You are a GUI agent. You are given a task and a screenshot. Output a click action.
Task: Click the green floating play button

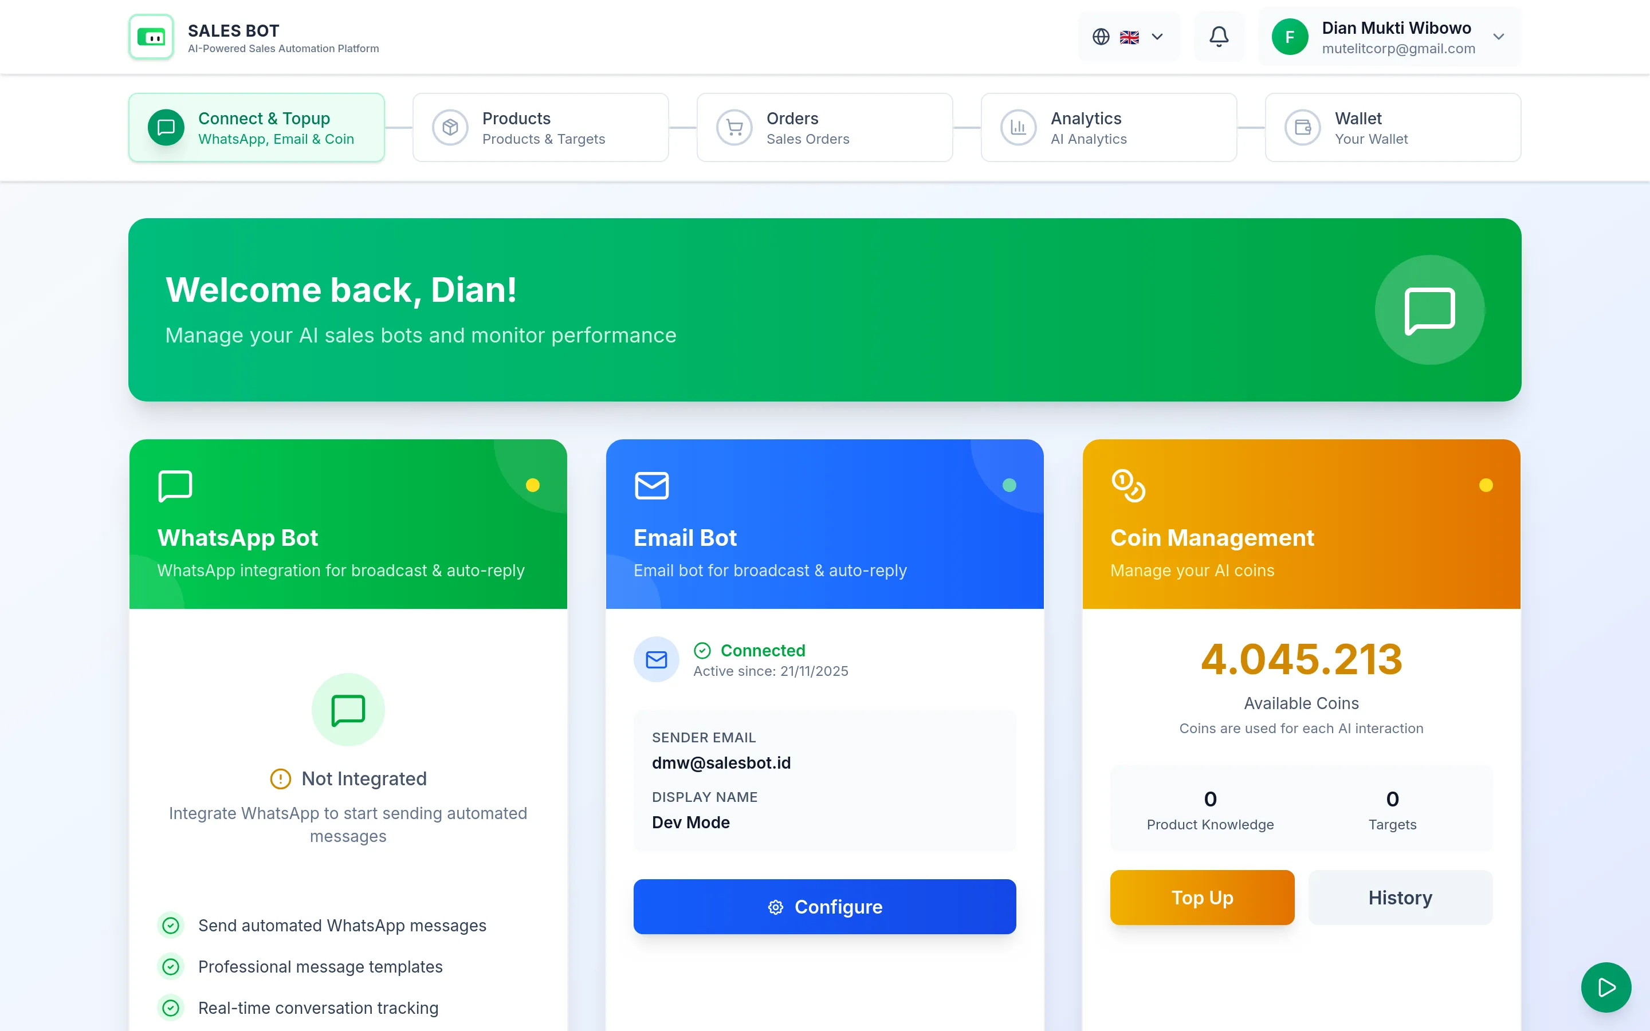pos(1606,987)
